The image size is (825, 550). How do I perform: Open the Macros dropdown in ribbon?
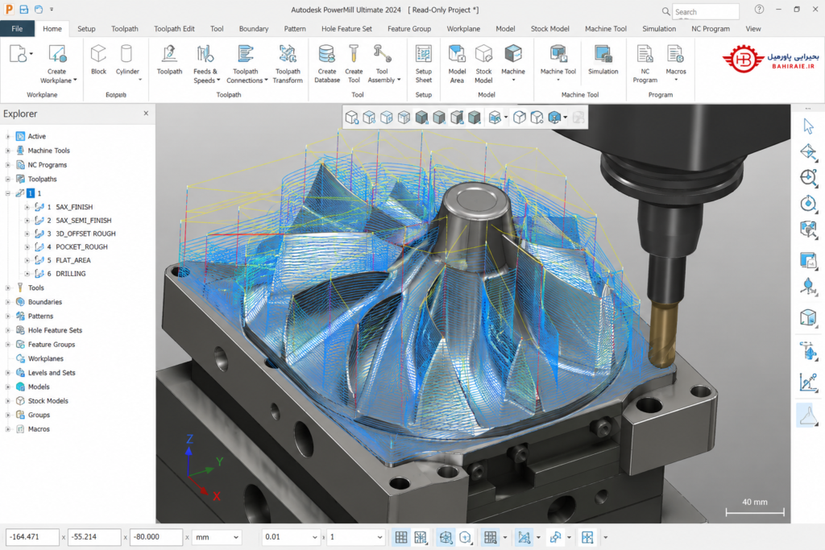(676, 80)
